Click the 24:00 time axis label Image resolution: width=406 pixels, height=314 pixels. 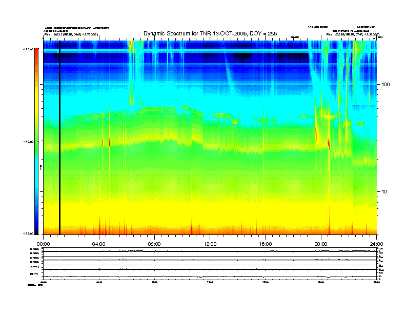click(x=376, y=244)
